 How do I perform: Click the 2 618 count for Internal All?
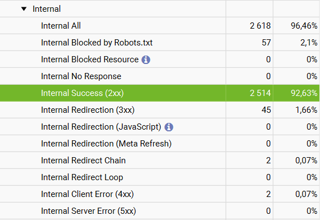260,26
